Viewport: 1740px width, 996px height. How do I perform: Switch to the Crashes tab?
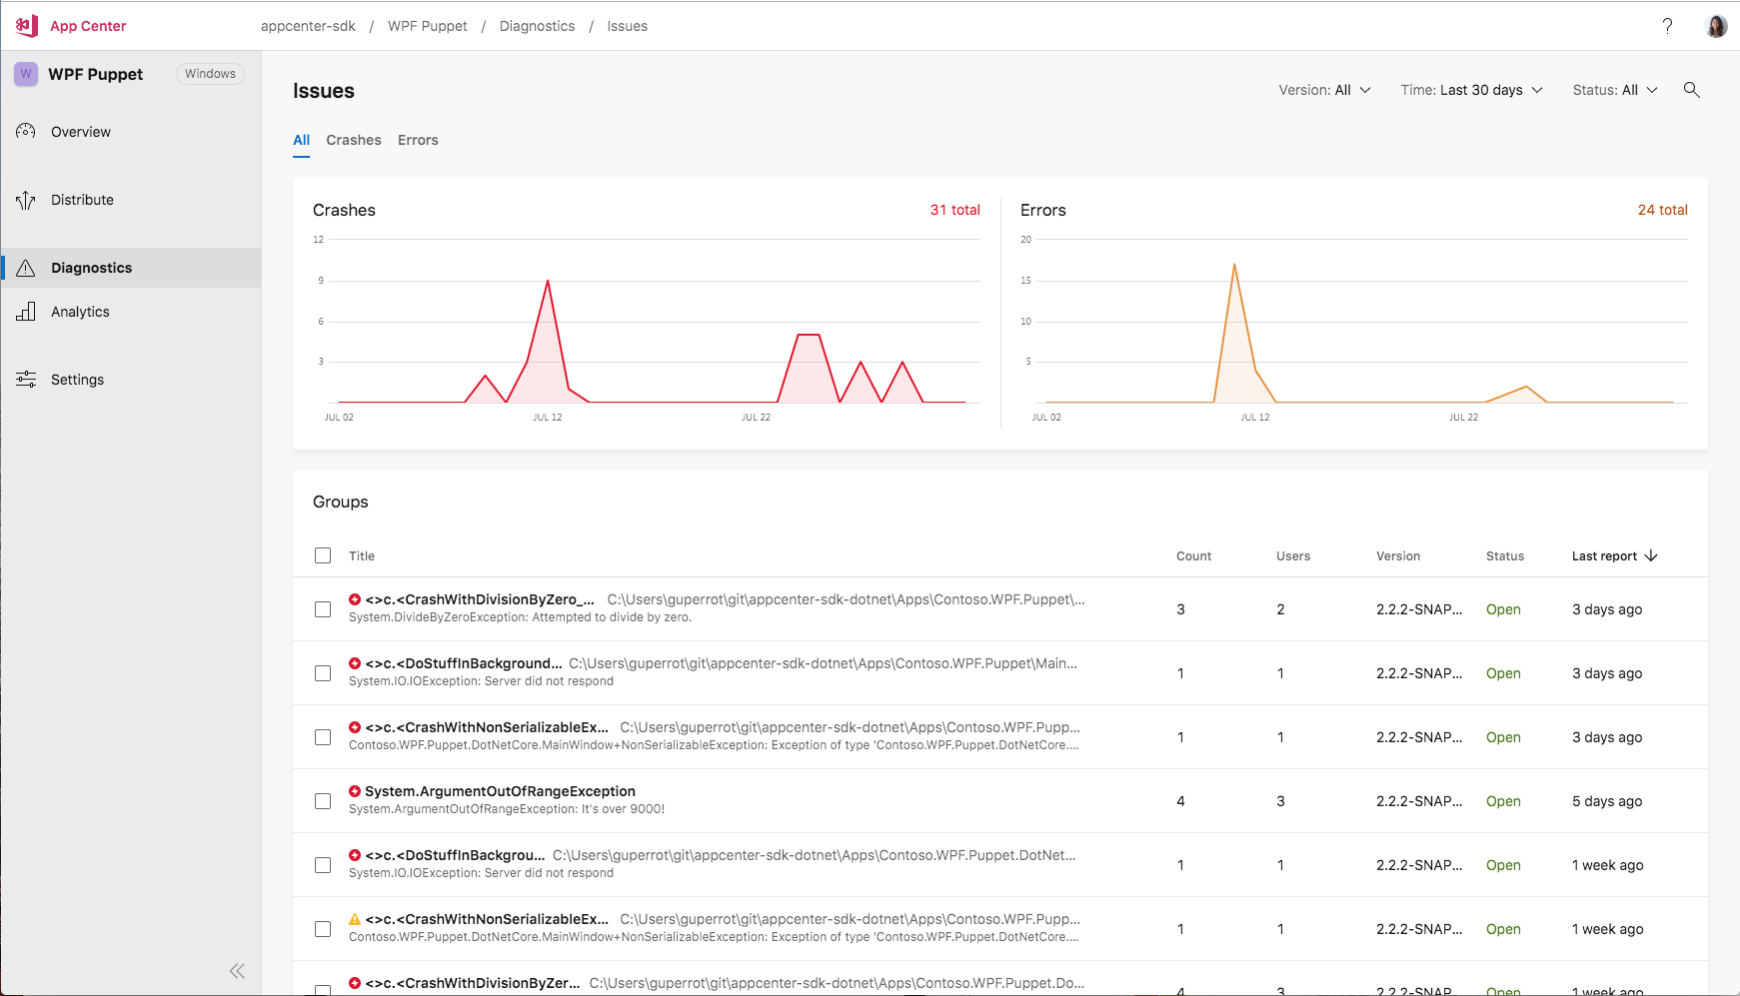[354, 140]
